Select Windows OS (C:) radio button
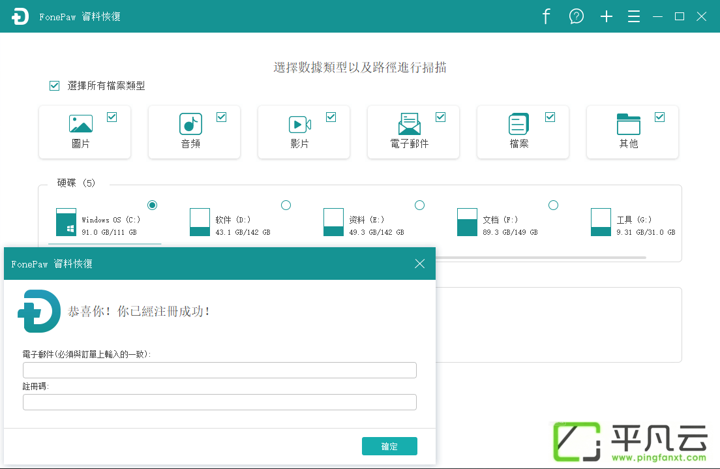The height and width of the screenshot is (469, 720). click(x=153, y=205)
